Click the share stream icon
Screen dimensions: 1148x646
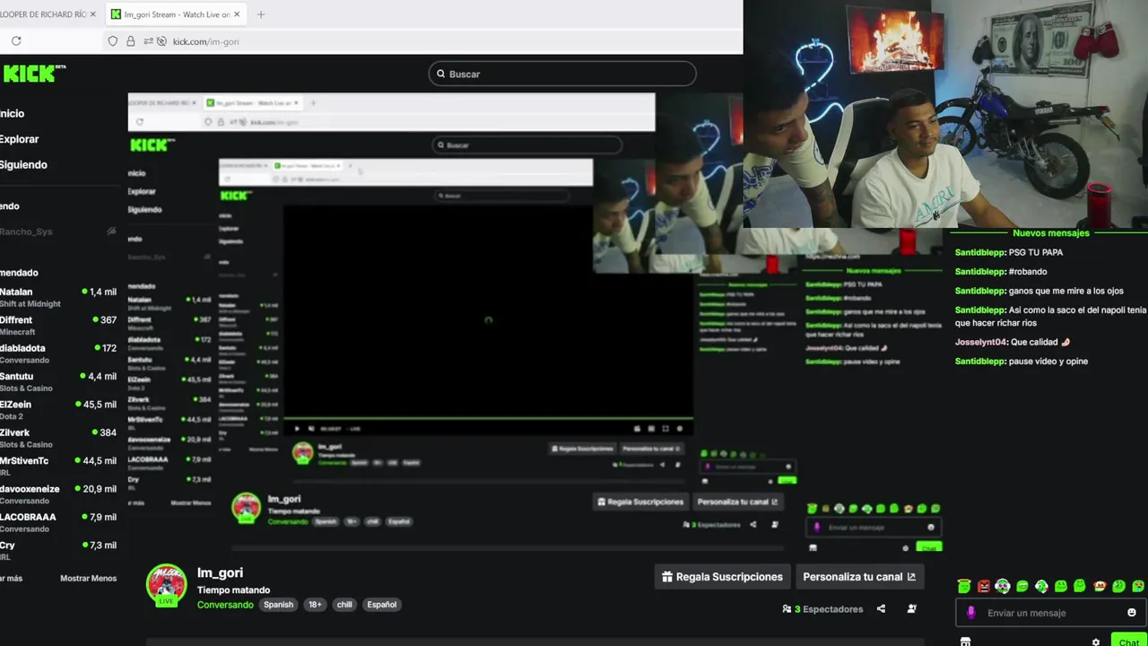tap(881, 609)
